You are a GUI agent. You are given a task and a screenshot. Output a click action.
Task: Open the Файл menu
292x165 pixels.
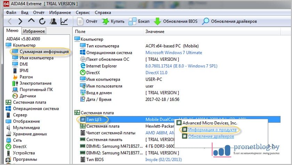pos(11,13)
